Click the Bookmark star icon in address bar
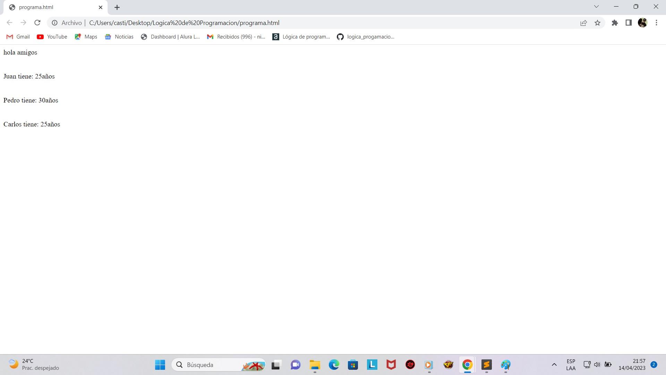This screenshot has height=375, width=666. coord(598,23)
